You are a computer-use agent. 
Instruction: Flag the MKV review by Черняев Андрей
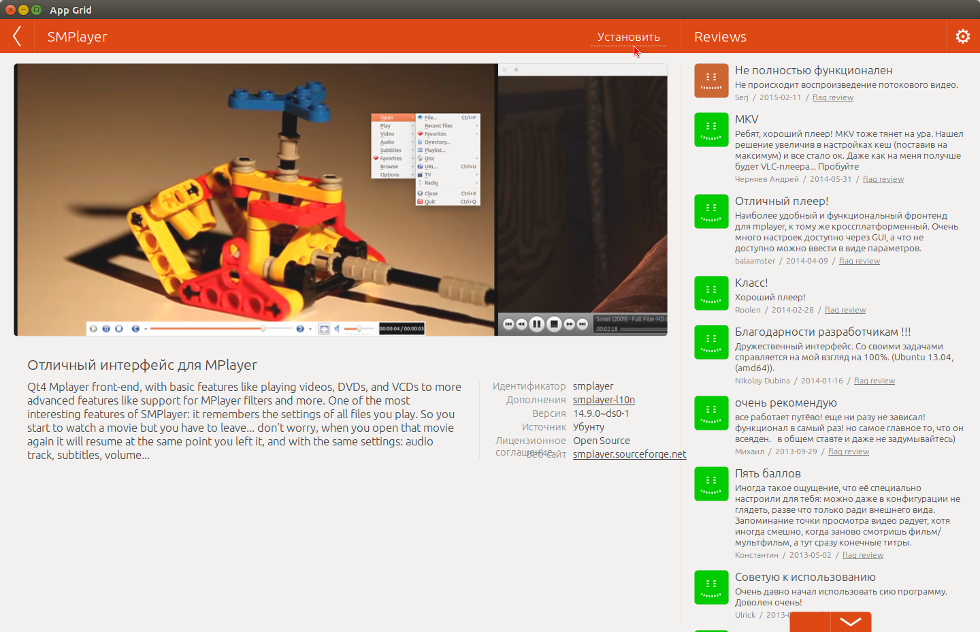pyautogui.click(x=883, y=179)
